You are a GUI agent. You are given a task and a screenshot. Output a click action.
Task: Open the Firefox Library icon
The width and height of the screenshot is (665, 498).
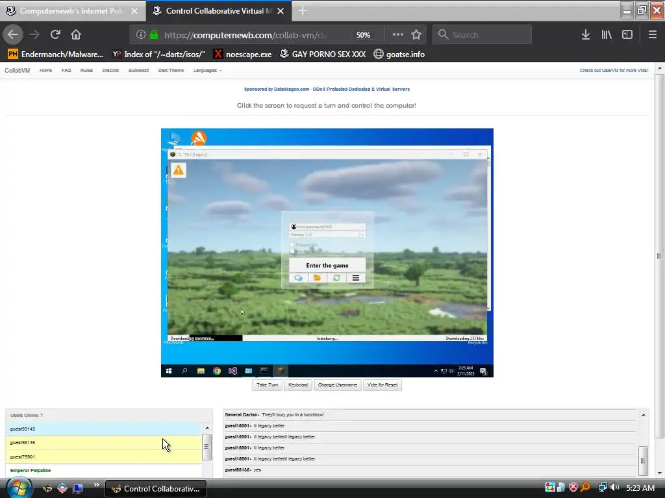click(x=607, y=35)
